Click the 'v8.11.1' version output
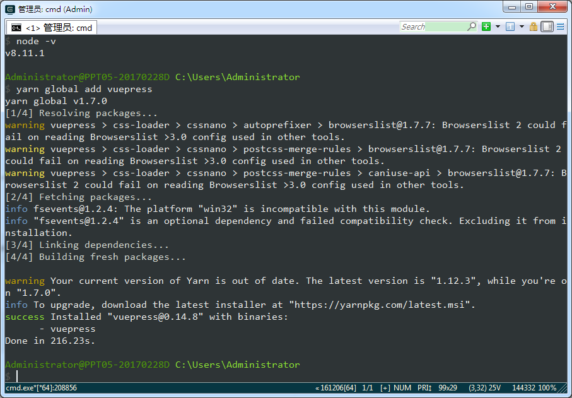The image size is (572, 398). click(25, 53)
